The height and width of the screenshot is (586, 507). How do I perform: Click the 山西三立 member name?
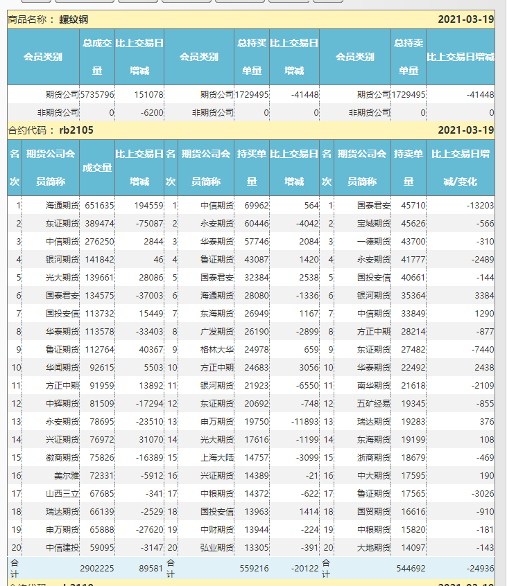(x=62, y=495)
